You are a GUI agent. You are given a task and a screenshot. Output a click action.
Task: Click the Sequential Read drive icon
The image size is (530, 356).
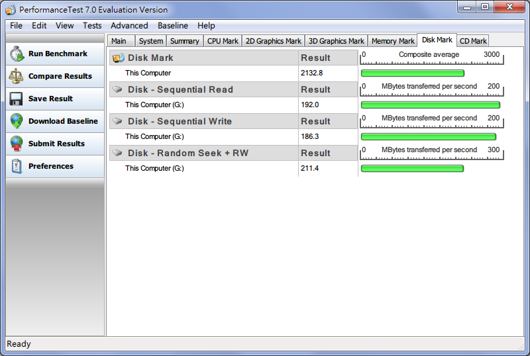(117, 89)
